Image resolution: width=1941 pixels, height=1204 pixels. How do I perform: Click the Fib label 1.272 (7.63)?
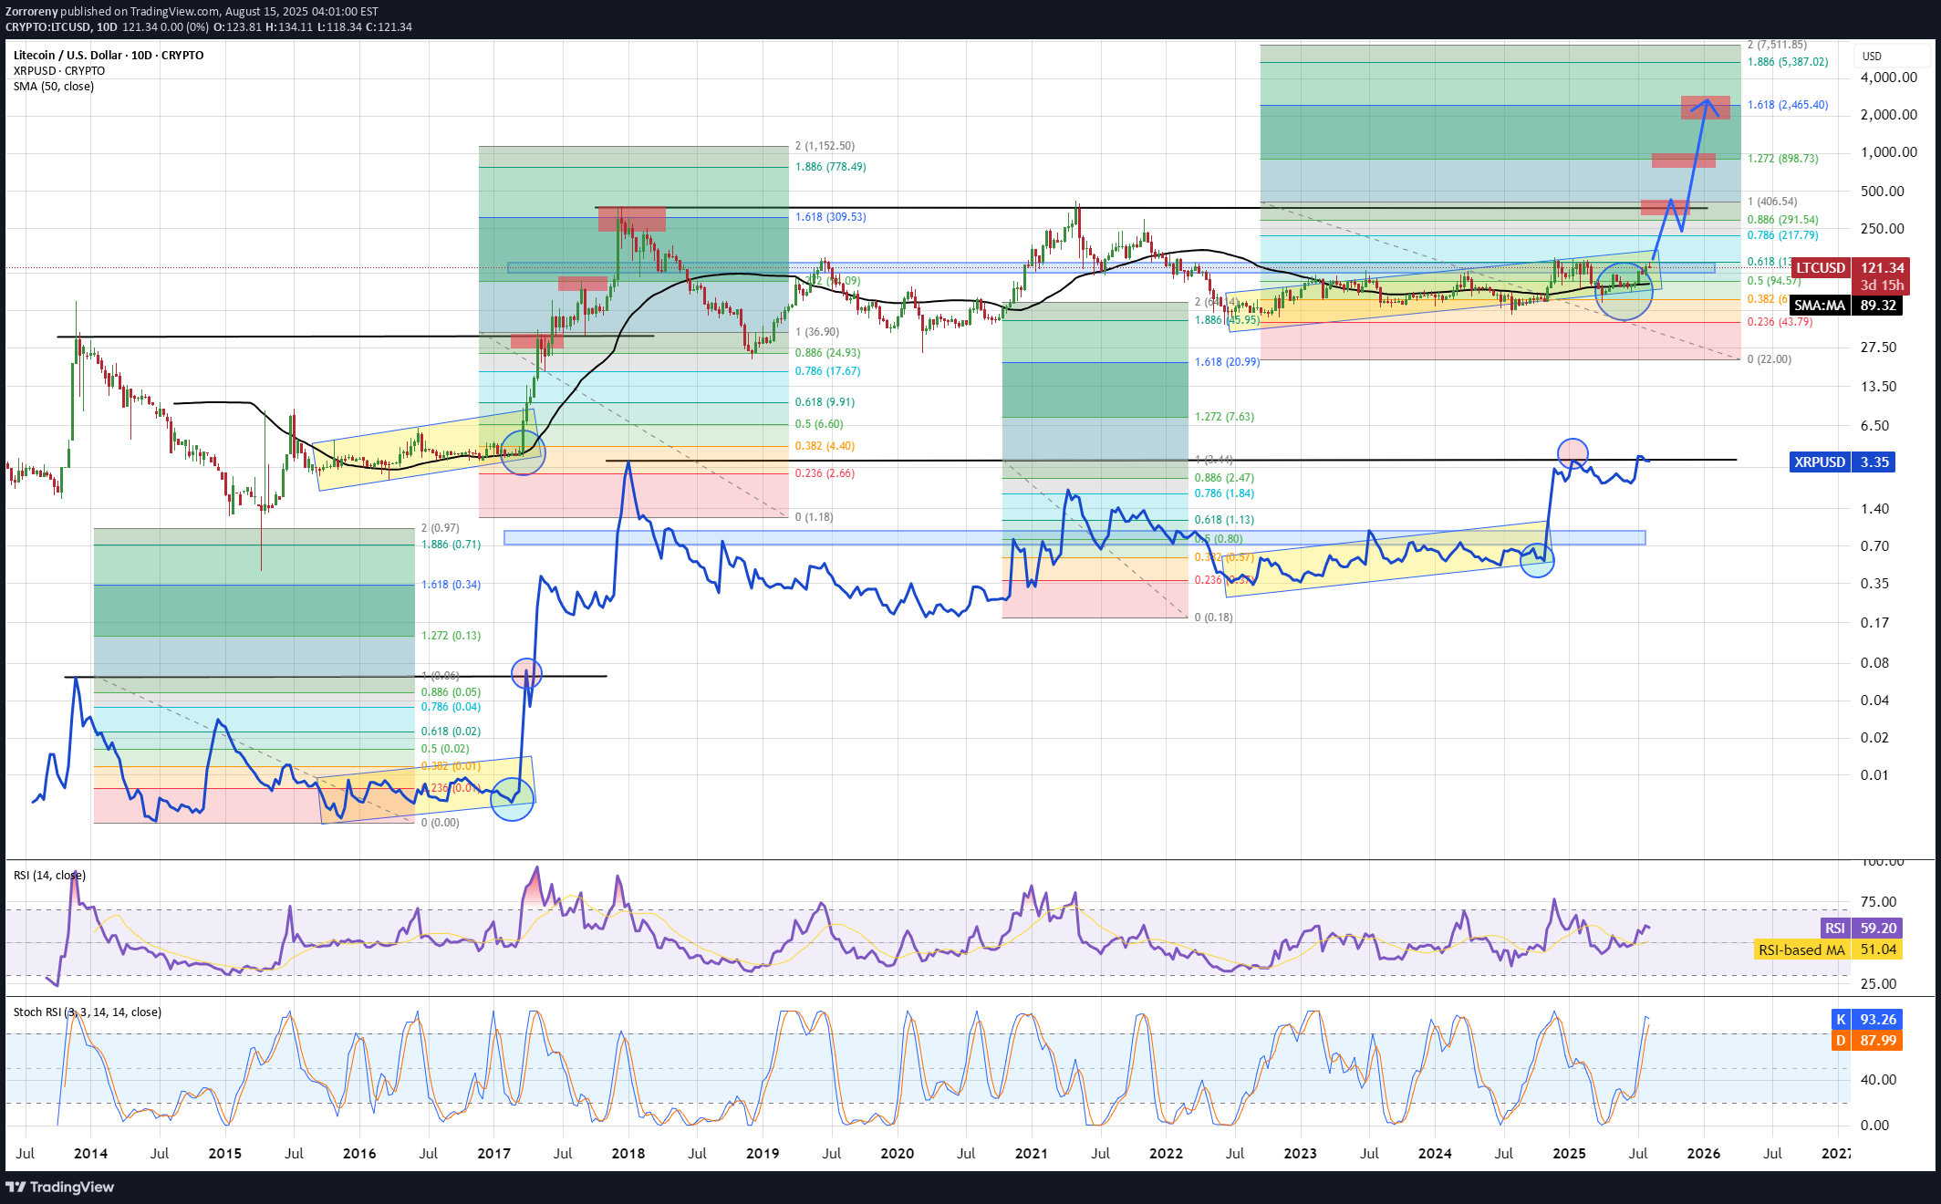pos(1225,417)
